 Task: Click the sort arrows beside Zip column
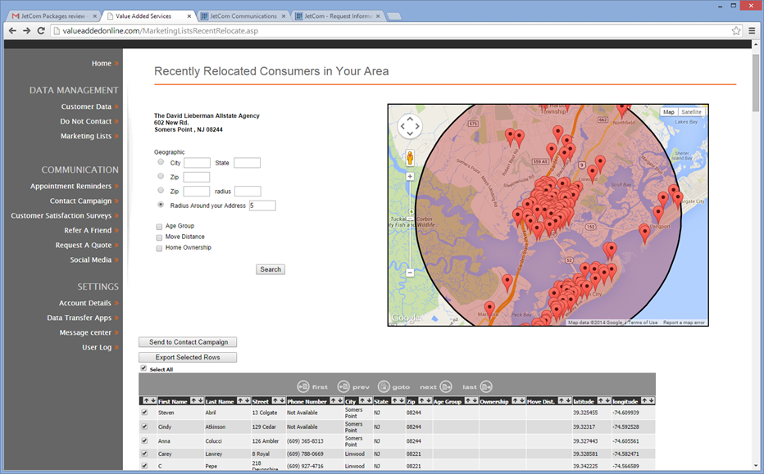pyautogui.click(x=424, y=401)
